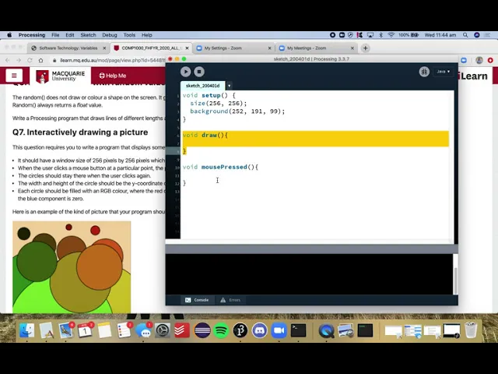This screenshot has width=498, height=374.
Task: Open Reminders from the dock
Action: pyautogui.click(x=124, y=330)
